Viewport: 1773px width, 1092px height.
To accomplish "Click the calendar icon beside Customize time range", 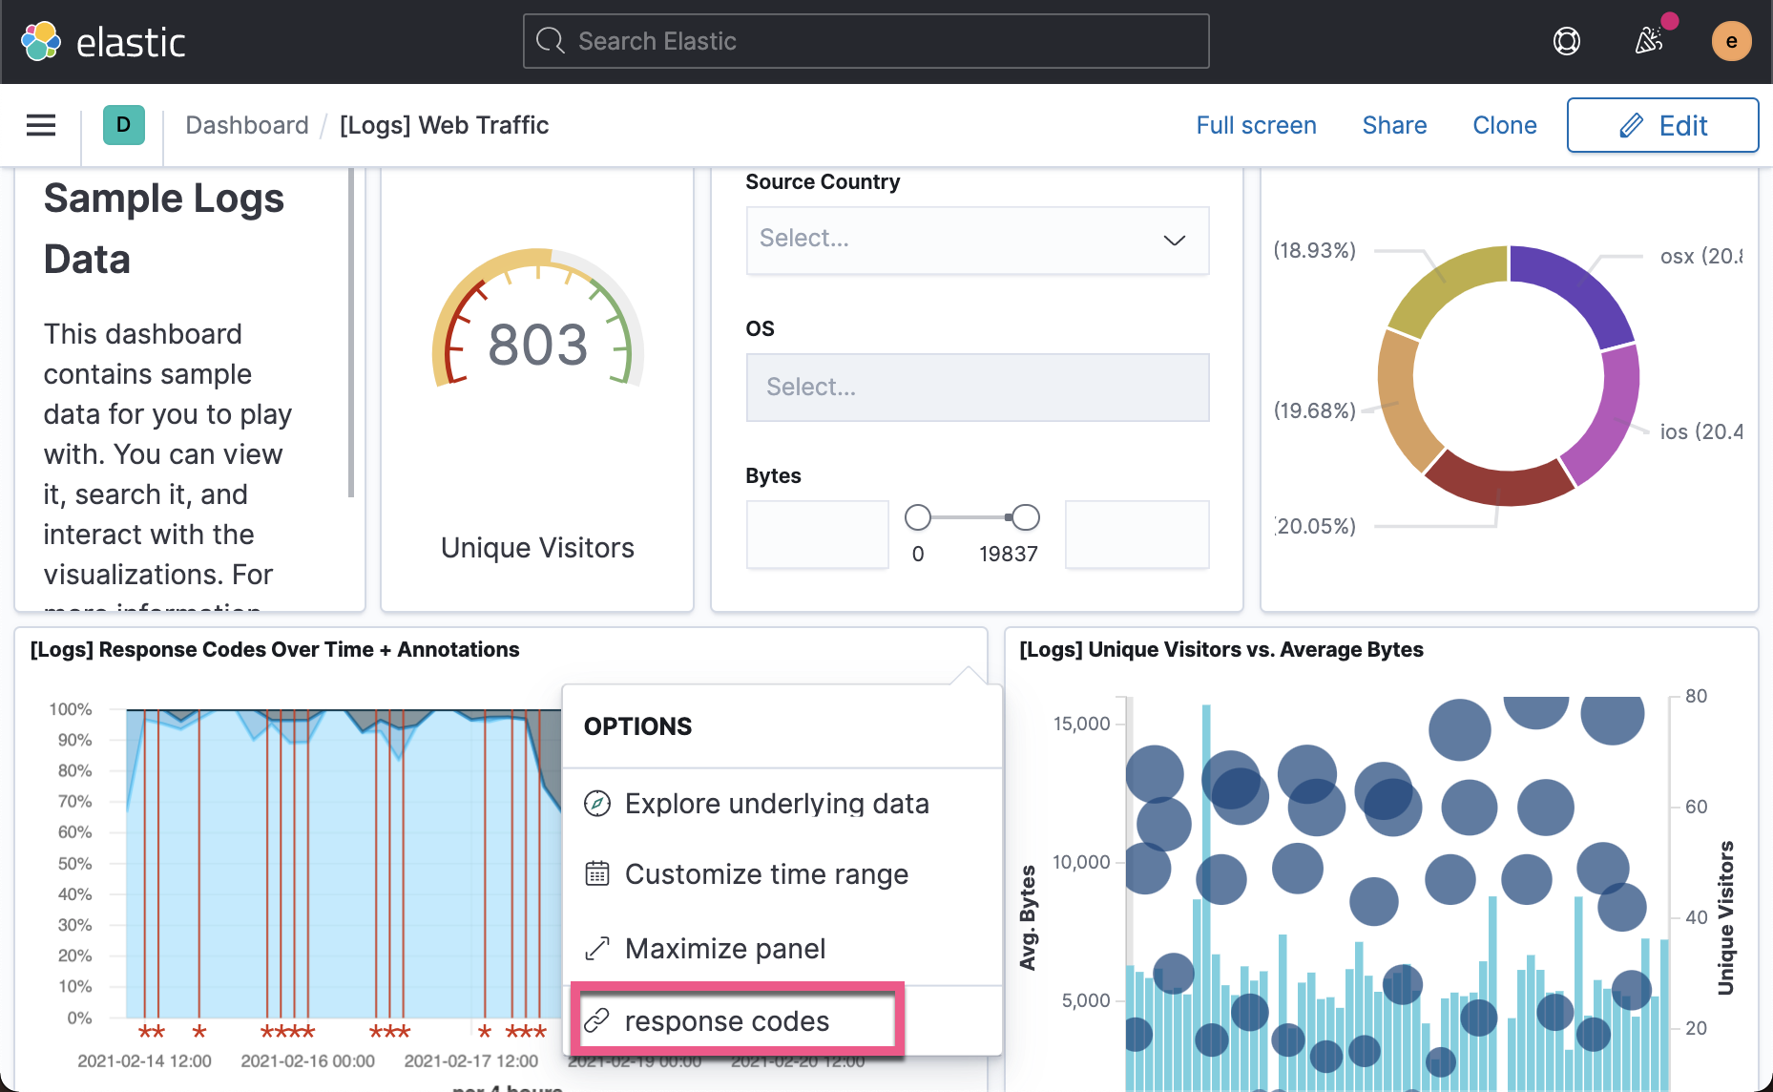I will pyautogui.click(x=597, y=873).
